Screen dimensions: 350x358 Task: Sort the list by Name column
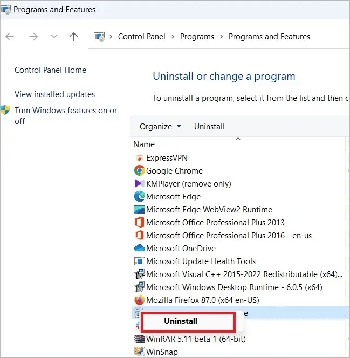click(x=144, y=144)
